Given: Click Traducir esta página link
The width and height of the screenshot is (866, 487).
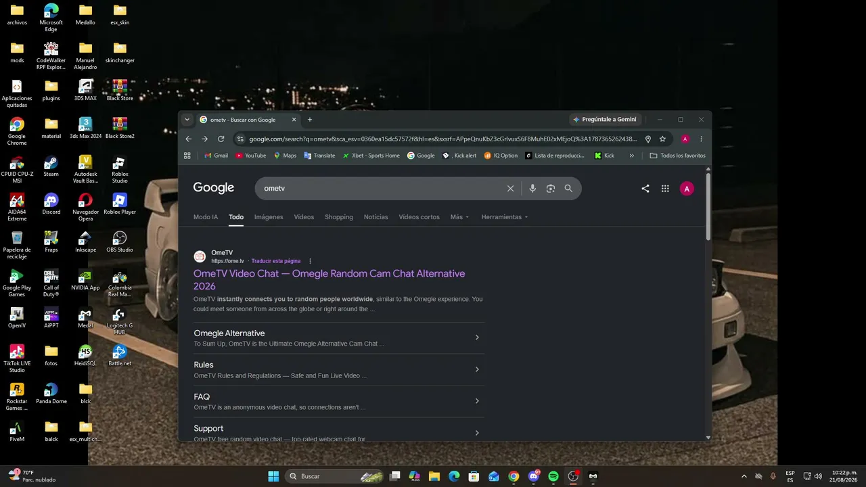Looking at the screenshot, I should coord(276,261).
